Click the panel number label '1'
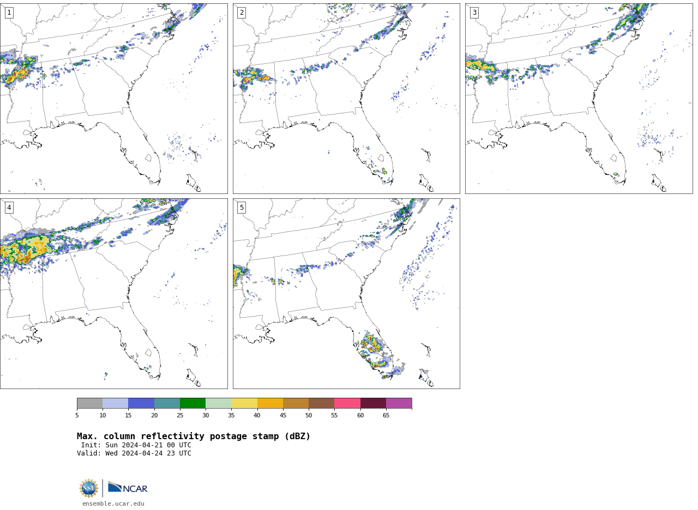 (9, 13)
